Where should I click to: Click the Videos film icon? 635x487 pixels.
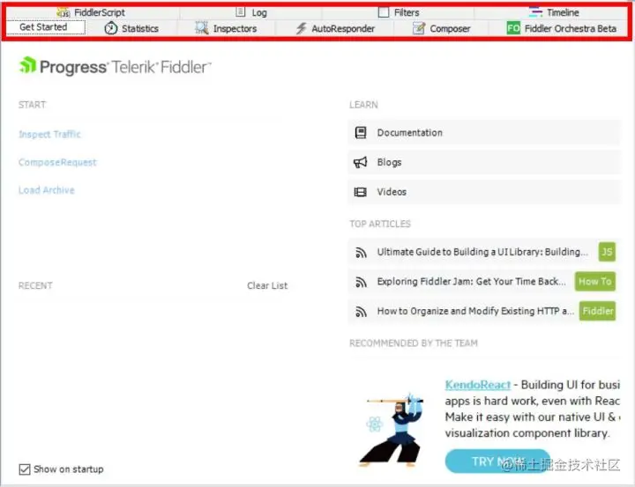coord(361,192)
